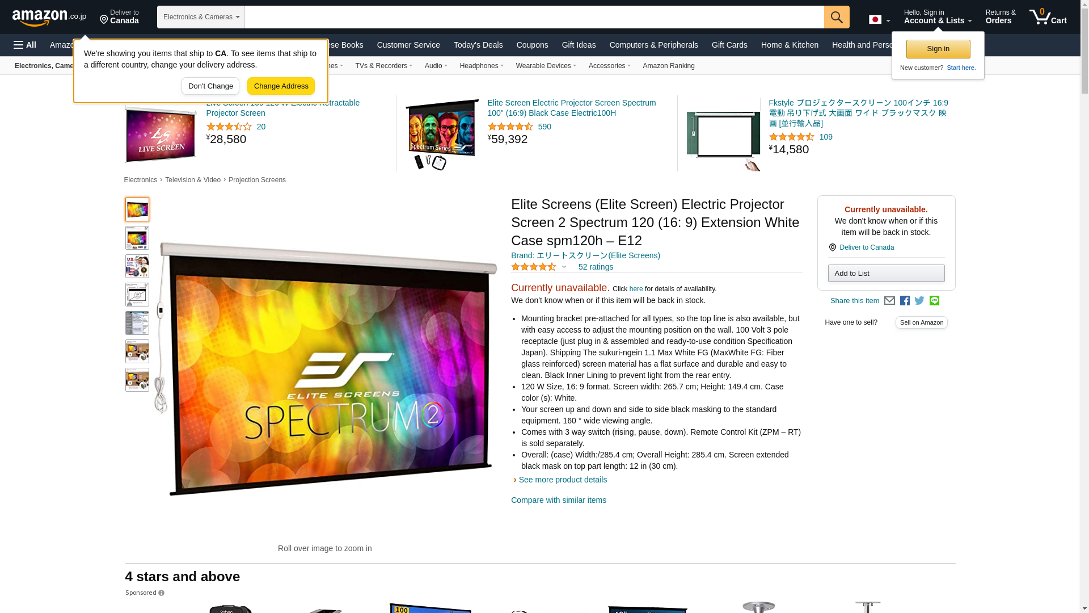The image size is (1089, 613).
Task: Share this item via email icon
Action: [889, 301]
